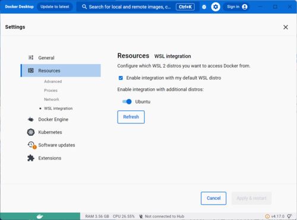The width and height of the screenshot is (297, 220).
Task: Click v4.17.0 version label
Action: (x=277, y=216)
